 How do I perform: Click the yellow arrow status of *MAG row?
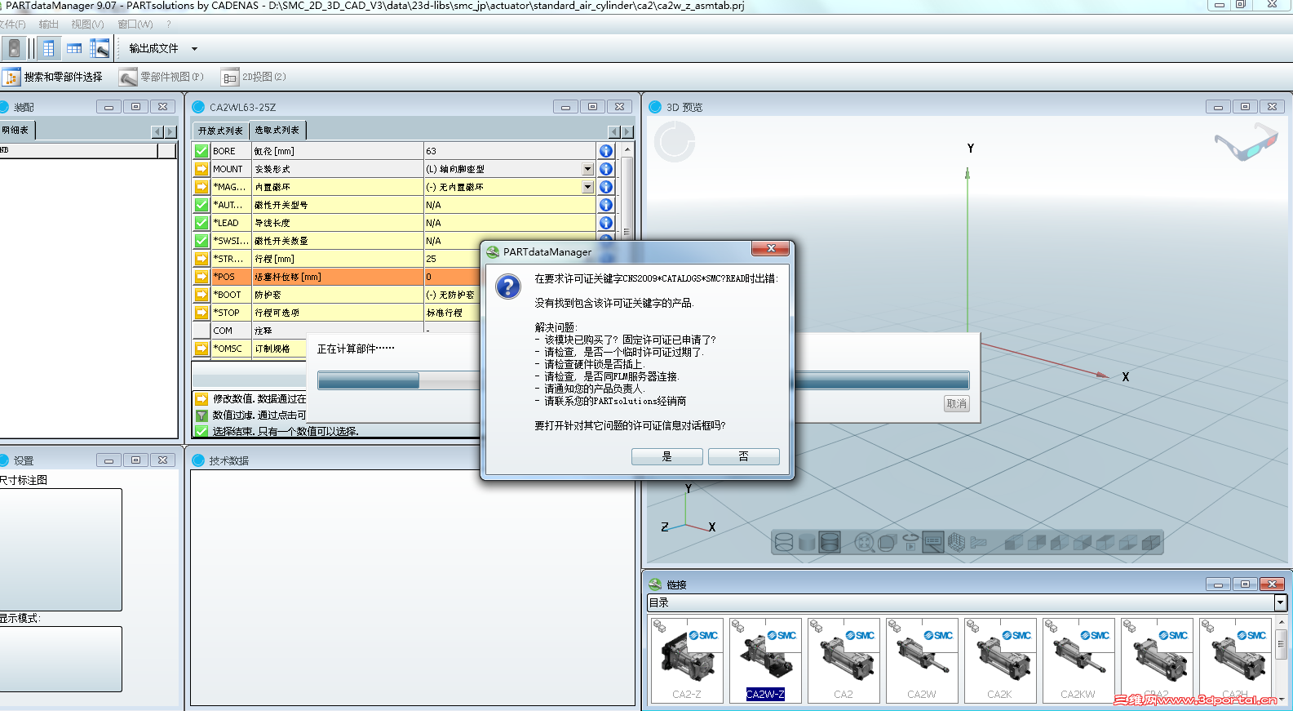(201, 187)
